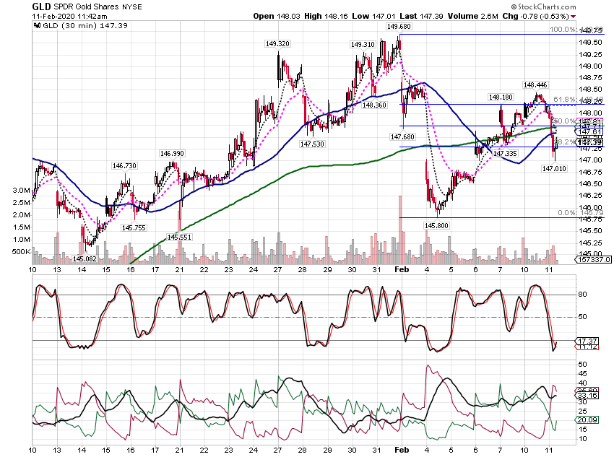The width and height of the screenshot is (614, 457).
Task: Click the 145.551 price label
Action: pyautogui.click(x=179, y=237)
